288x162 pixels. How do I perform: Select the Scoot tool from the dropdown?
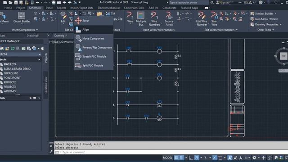tap(94, 21)
